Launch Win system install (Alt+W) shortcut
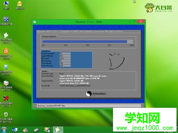Viewport: 178px width, 133px height. tap(6, 70)
